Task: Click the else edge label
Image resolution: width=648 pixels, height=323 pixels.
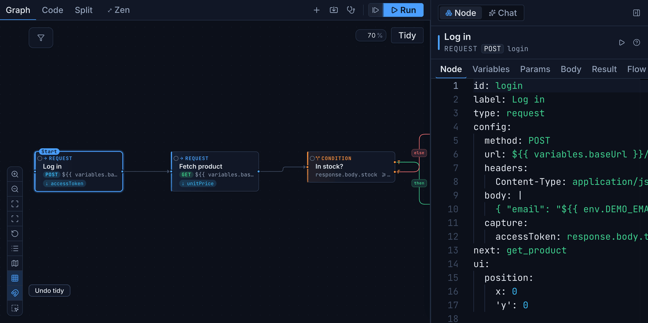Action: [419, 153]
